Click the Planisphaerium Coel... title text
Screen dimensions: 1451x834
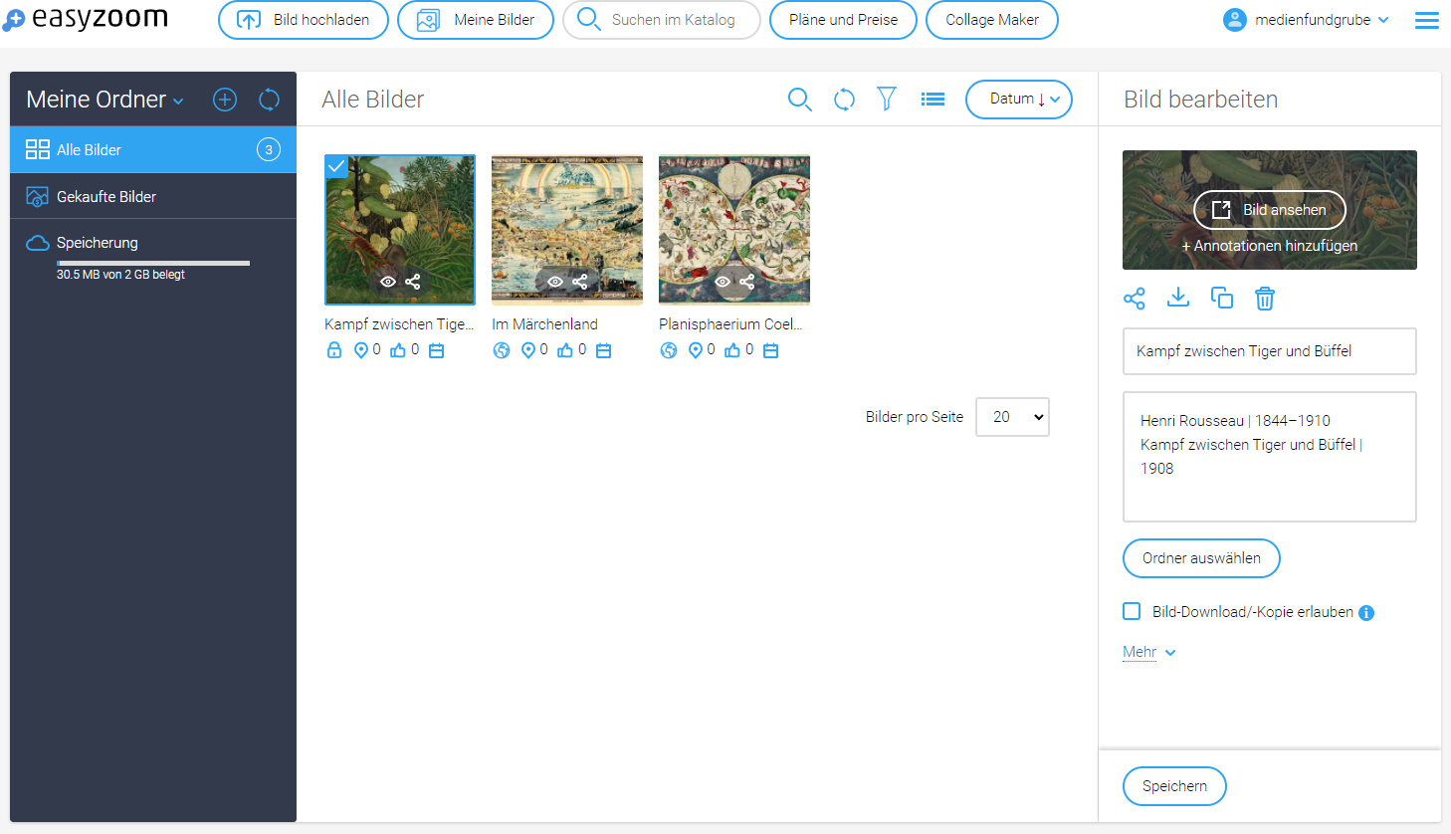coord(730,324)
